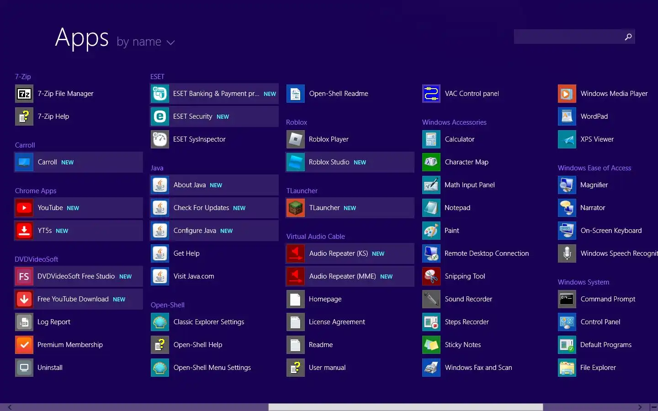
Task: Open Open-Shell Menu Settings icon
Action: point(160,368)
